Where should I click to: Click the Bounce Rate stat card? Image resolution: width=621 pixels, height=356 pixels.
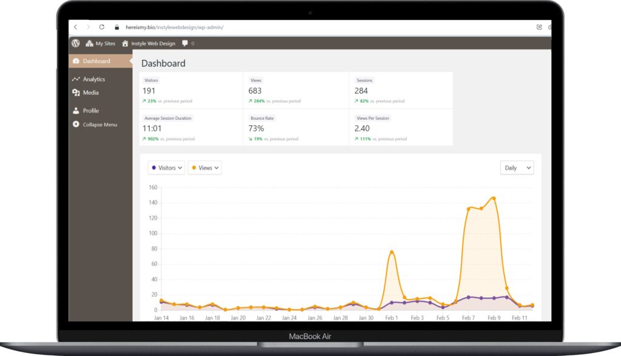pos(295,128)
